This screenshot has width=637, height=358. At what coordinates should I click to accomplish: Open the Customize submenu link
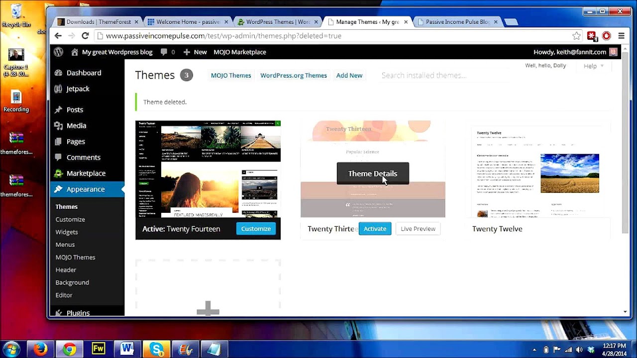[70, 219]
